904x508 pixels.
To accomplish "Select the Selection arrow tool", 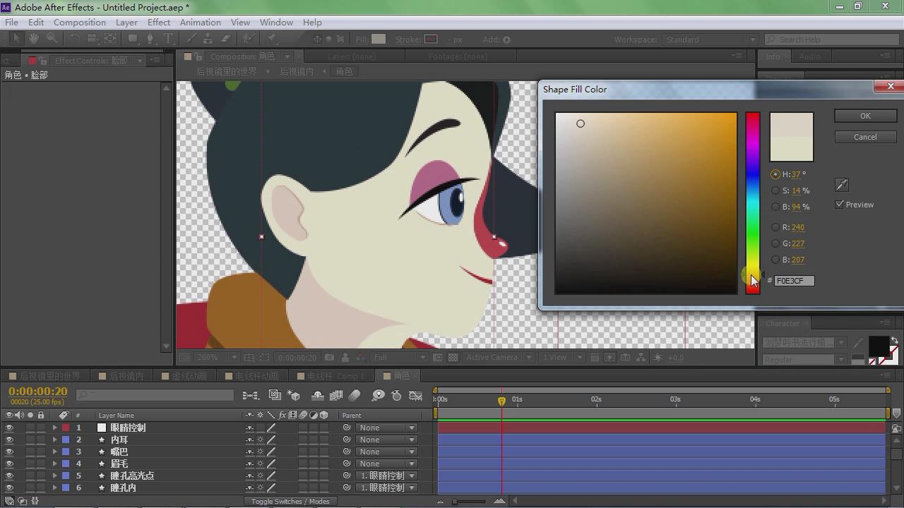I will click(16, 39).
